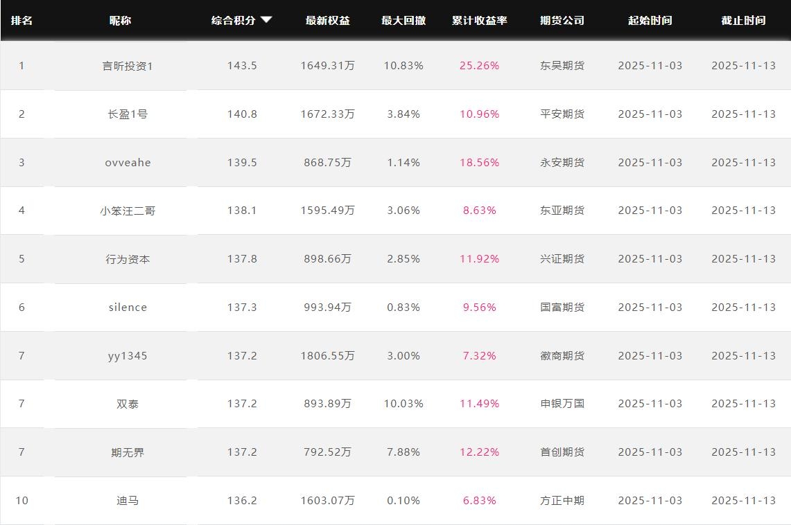791x525 pixels.
Task: Select 东吴期货 futures company cell
Action: click(562, 66)
